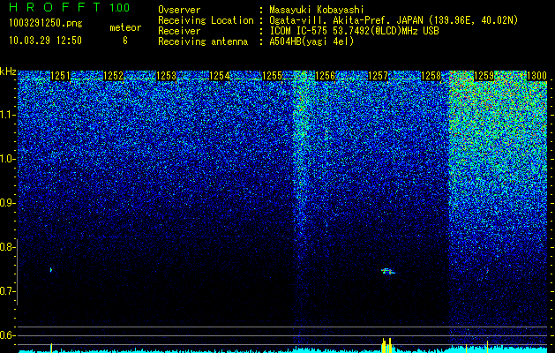Click the 1257 time marker
The width and height of the screenshot is (555, 353).
(x=378, y=76)
